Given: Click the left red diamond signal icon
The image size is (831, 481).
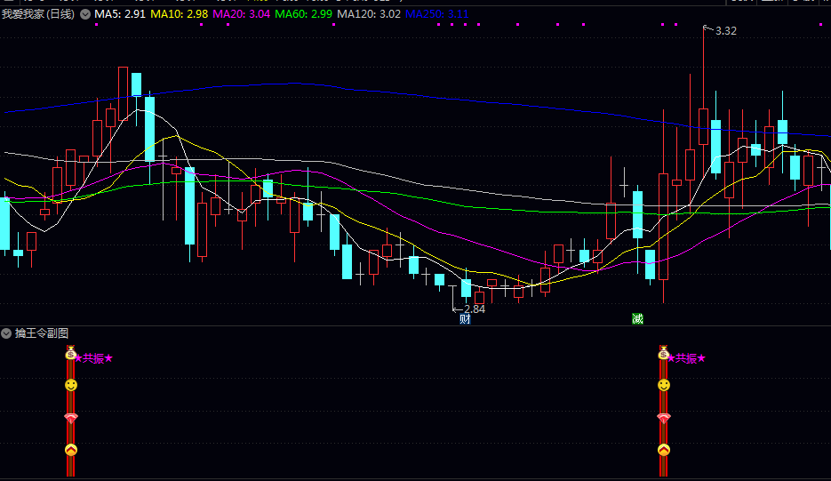Looking at the screenshot, I should point(71,417).
